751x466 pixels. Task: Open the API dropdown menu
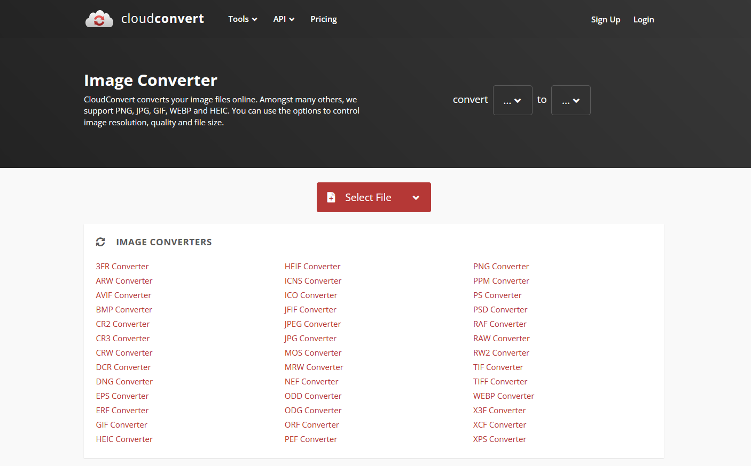(284, 19)
